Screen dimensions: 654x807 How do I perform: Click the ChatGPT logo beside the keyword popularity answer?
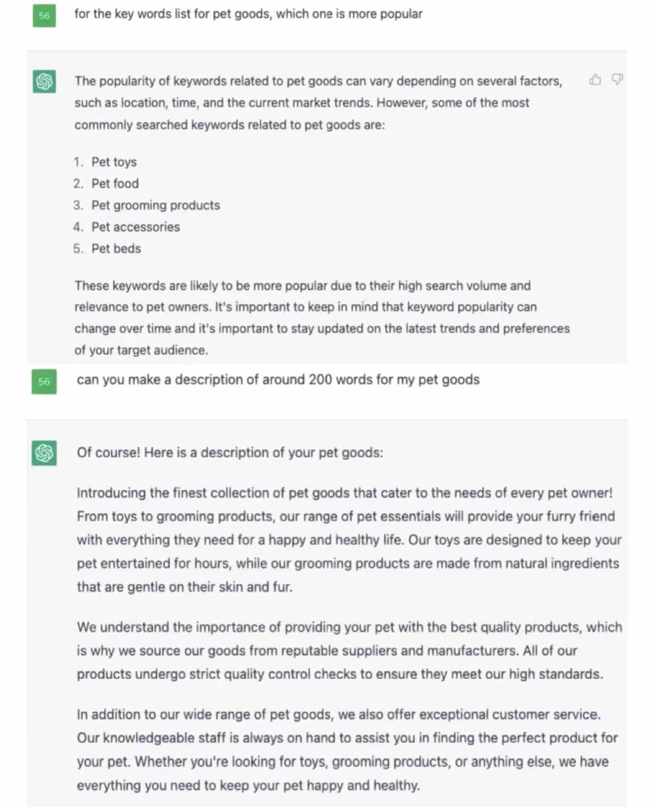point(44,81)
